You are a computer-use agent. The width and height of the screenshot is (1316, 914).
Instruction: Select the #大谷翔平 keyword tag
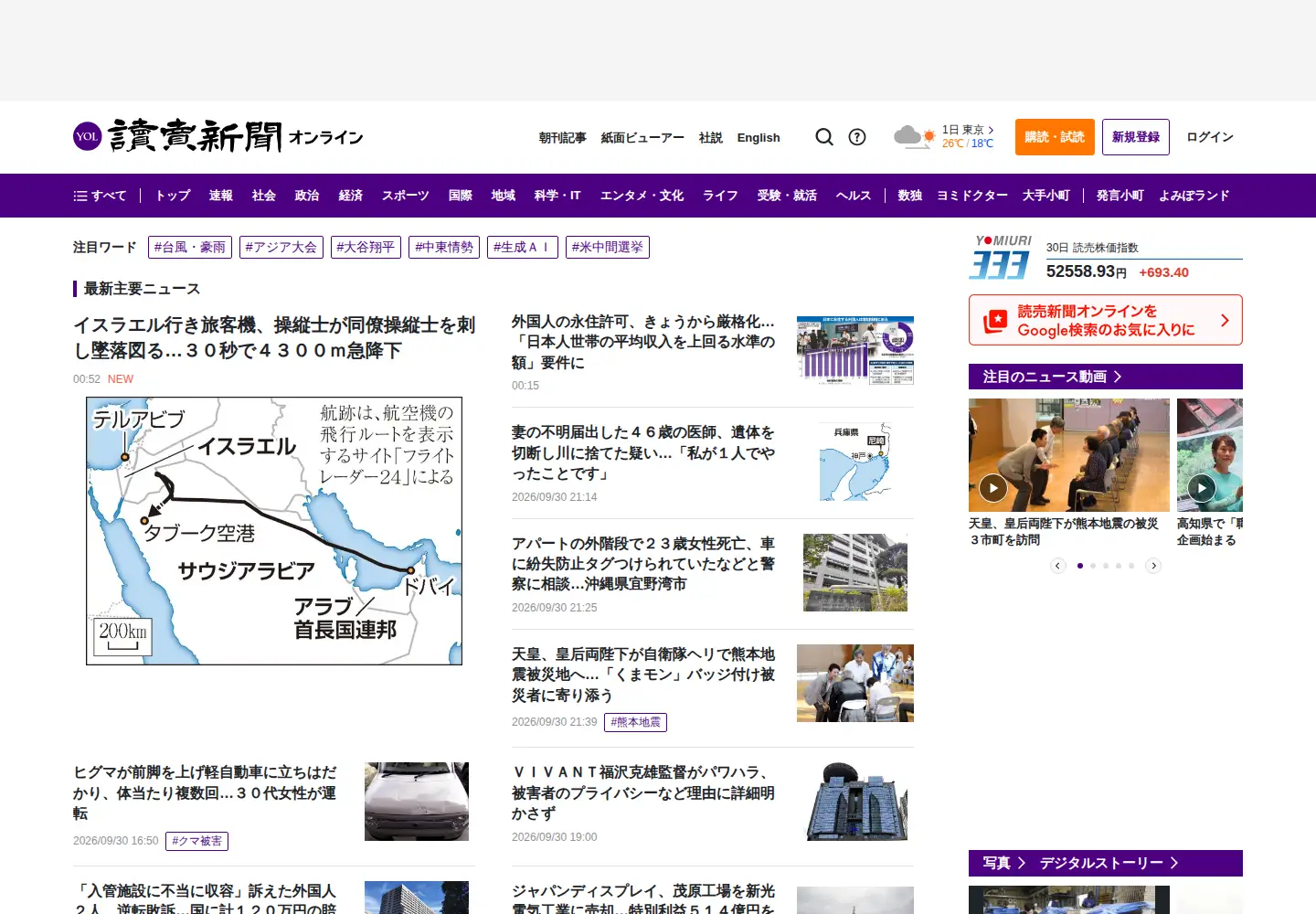[366, 247]
